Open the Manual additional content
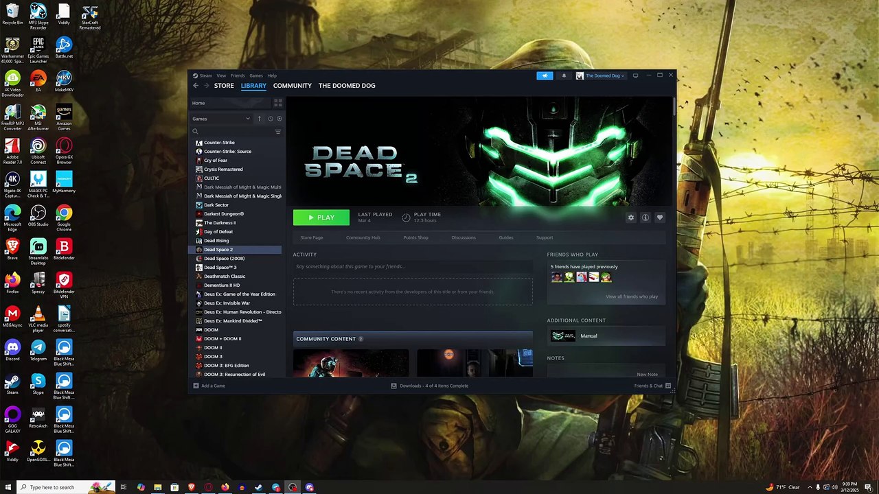This screenshot has width=879, height=494. (x=606, y=336)
